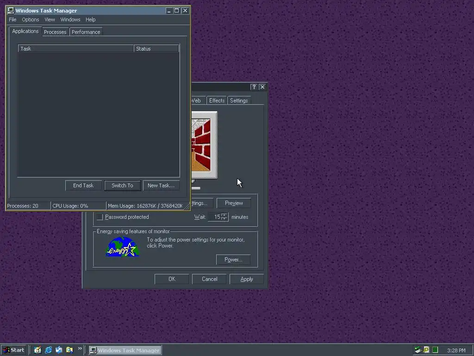The image size is (474, 356).
Task: Increase the Wait minutes with up arrow
Action: click(224, 215)
